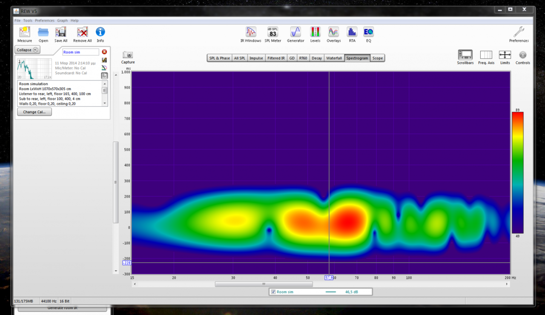Click the notes box scroll-down arrow
The width and height of the screenshot is (545, 315).
(x=105, y=103)
